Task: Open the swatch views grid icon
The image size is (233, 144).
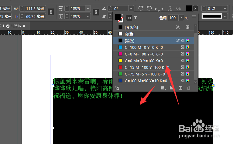Action: pyautogui.click(x=163, y=88)
